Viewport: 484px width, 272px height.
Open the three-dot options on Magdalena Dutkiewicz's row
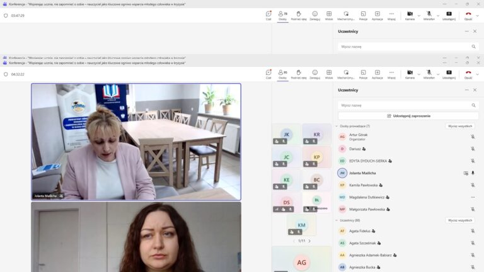[x=473, y=197]
